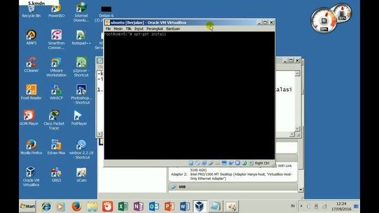Click the network indicator in VM status bar
Viewport: 379px width, 213px height.
pyautogui.click(x=204, y=163)
